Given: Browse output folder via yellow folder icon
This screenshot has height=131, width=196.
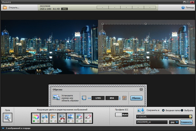Looking at the screenshot, I should click(190, 117).
